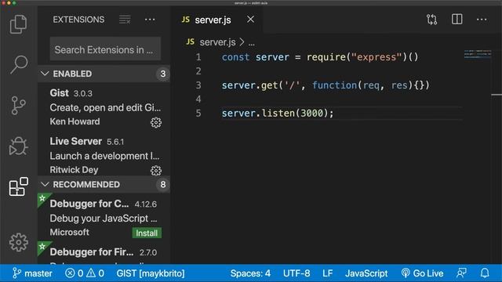This screenshot has height=282, width=502.
Task: Place cursor on line 5 server.listen(3000)
Action: coord(278,113)
